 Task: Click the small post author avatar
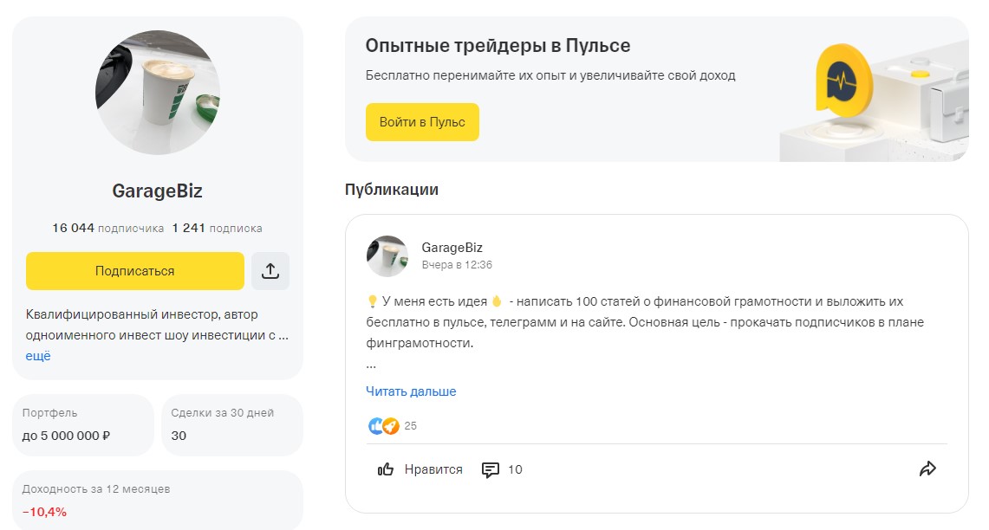point(387,256)
